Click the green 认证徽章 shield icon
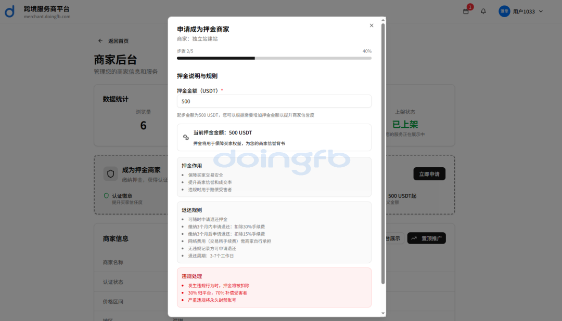Screen dimensions: 562x321 coord(106,196)
